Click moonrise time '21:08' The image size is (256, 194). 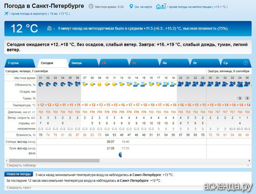[111, 148]
